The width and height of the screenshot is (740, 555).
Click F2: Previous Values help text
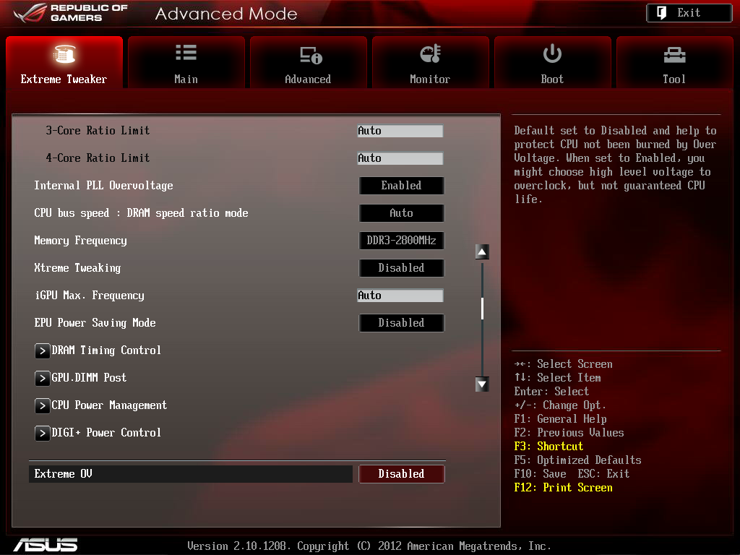[569, 433]
